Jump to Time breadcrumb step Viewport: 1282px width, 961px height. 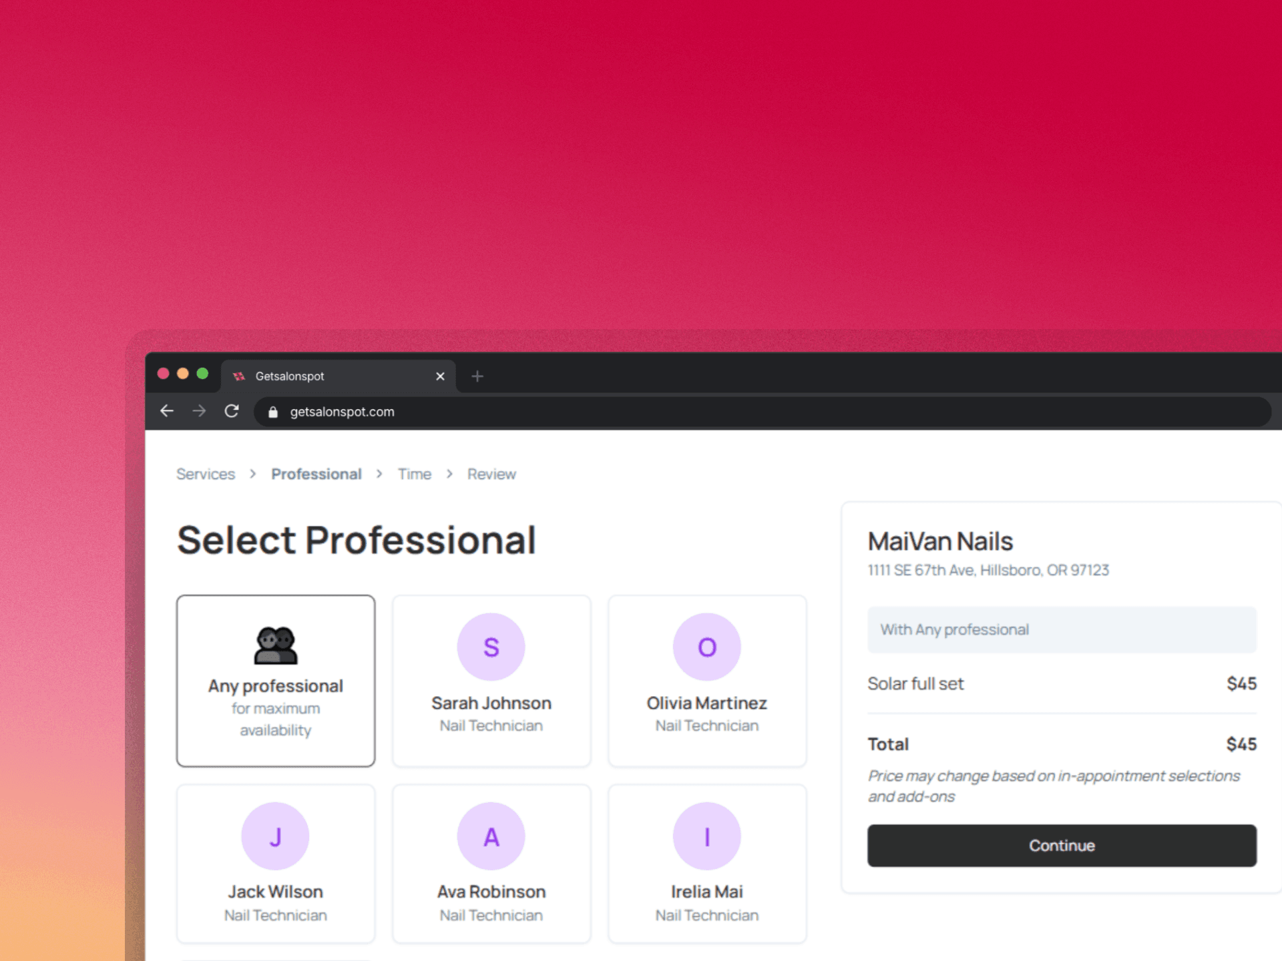point(414,474)
